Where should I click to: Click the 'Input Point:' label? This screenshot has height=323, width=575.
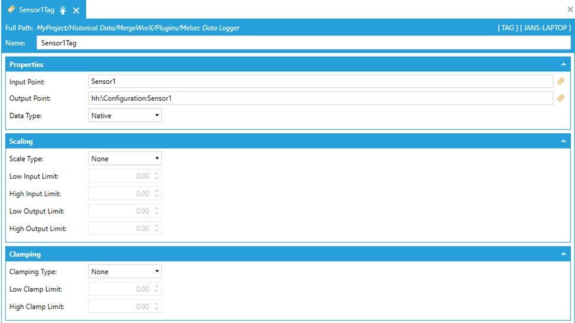(x=27, y=82)
